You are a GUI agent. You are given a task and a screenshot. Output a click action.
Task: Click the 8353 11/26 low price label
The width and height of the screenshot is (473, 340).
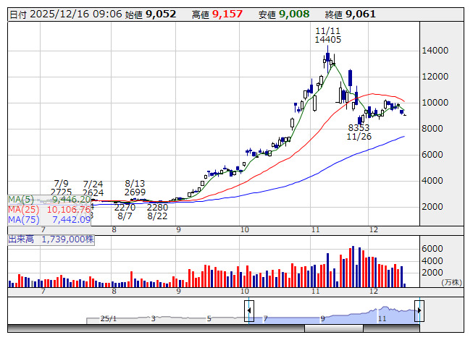coord(359,132)
